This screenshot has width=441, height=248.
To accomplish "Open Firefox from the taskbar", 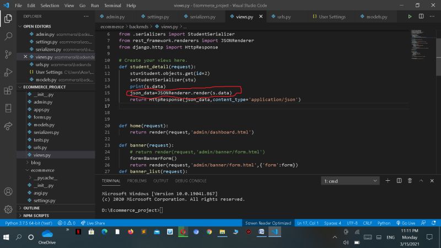I will coord(131,231).
